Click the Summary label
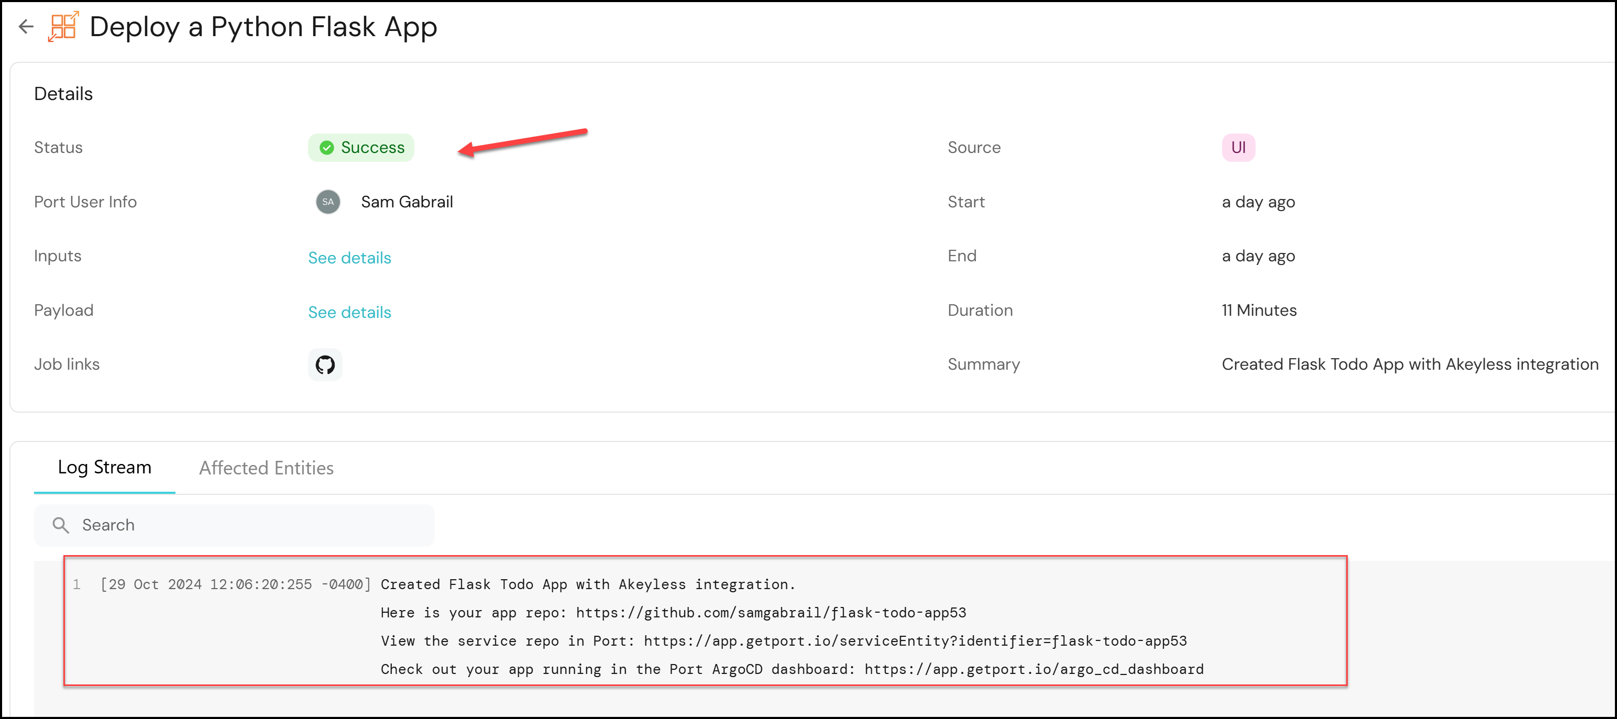The image size is (1617, 719). [984, 364]
